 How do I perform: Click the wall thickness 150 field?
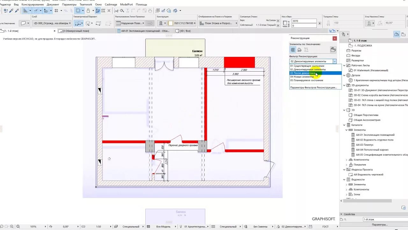click(348, 23)
